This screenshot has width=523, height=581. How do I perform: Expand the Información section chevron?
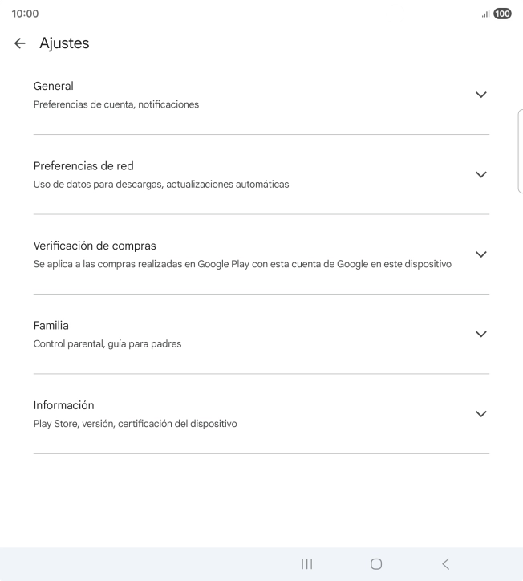click(480, 414)
